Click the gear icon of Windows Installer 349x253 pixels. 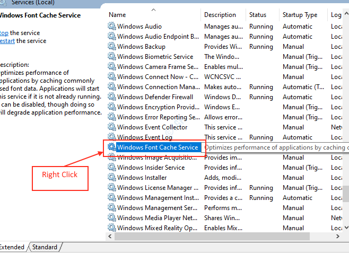pos(112,177)
